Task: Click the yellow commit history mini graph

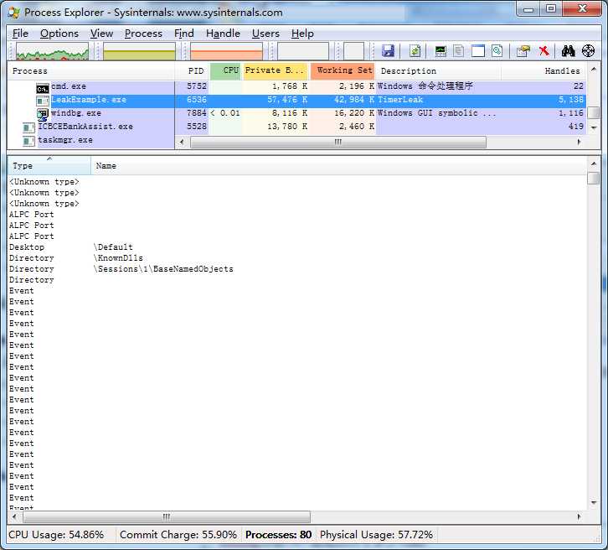Action: pyautogui.click(x=139, y=51)
